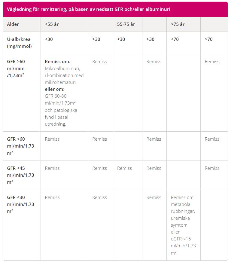Click the 'GFR <60' row label
Image resolution: width=231 pixels, height=263 pixels.
(20, 146)
